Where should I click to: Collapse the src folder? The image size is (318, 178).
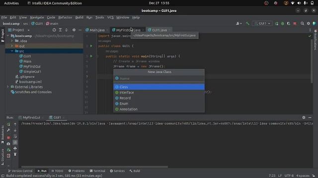pos(12,51)
